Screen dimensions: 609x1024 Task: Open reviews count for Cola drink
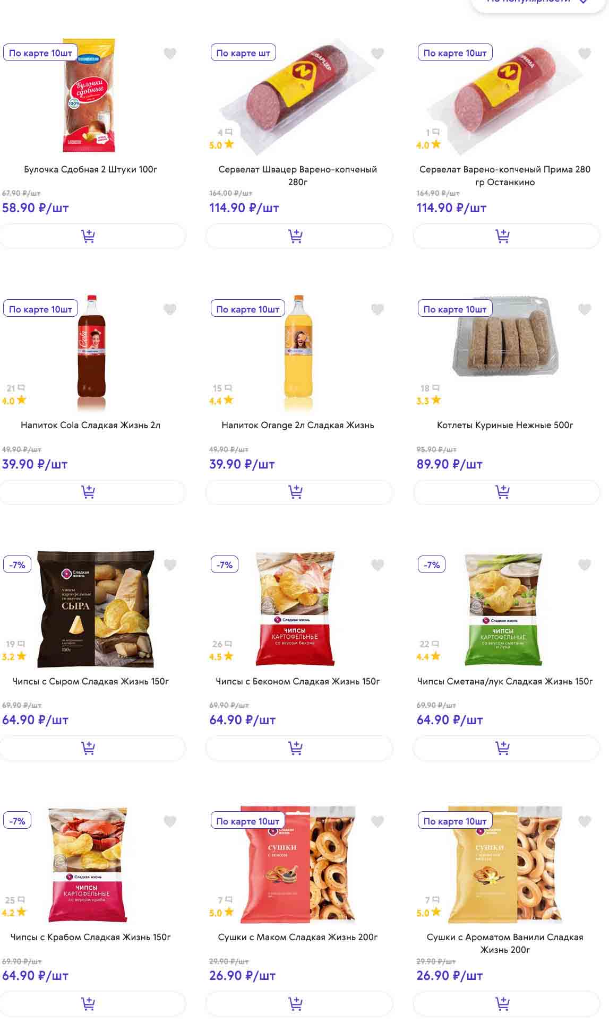[15, 388]
